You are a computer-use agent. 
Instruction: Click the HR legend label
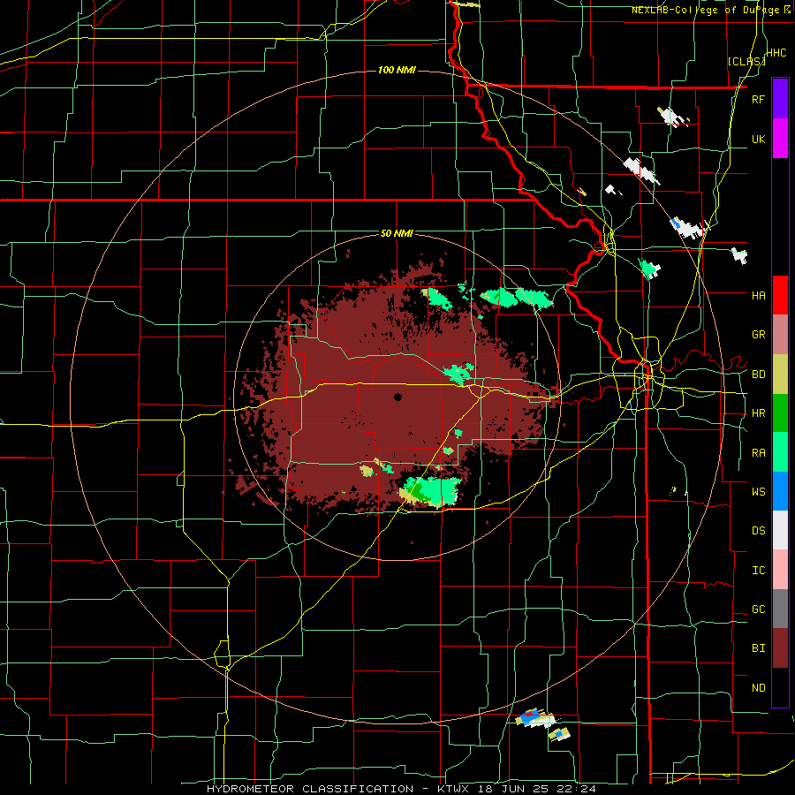(x=758, y=413)
